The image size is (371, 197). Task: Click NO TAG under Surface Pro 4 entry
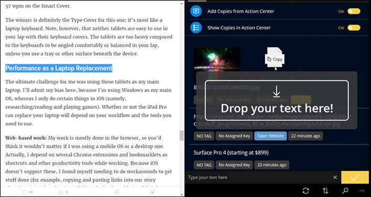tap(204, 165)
